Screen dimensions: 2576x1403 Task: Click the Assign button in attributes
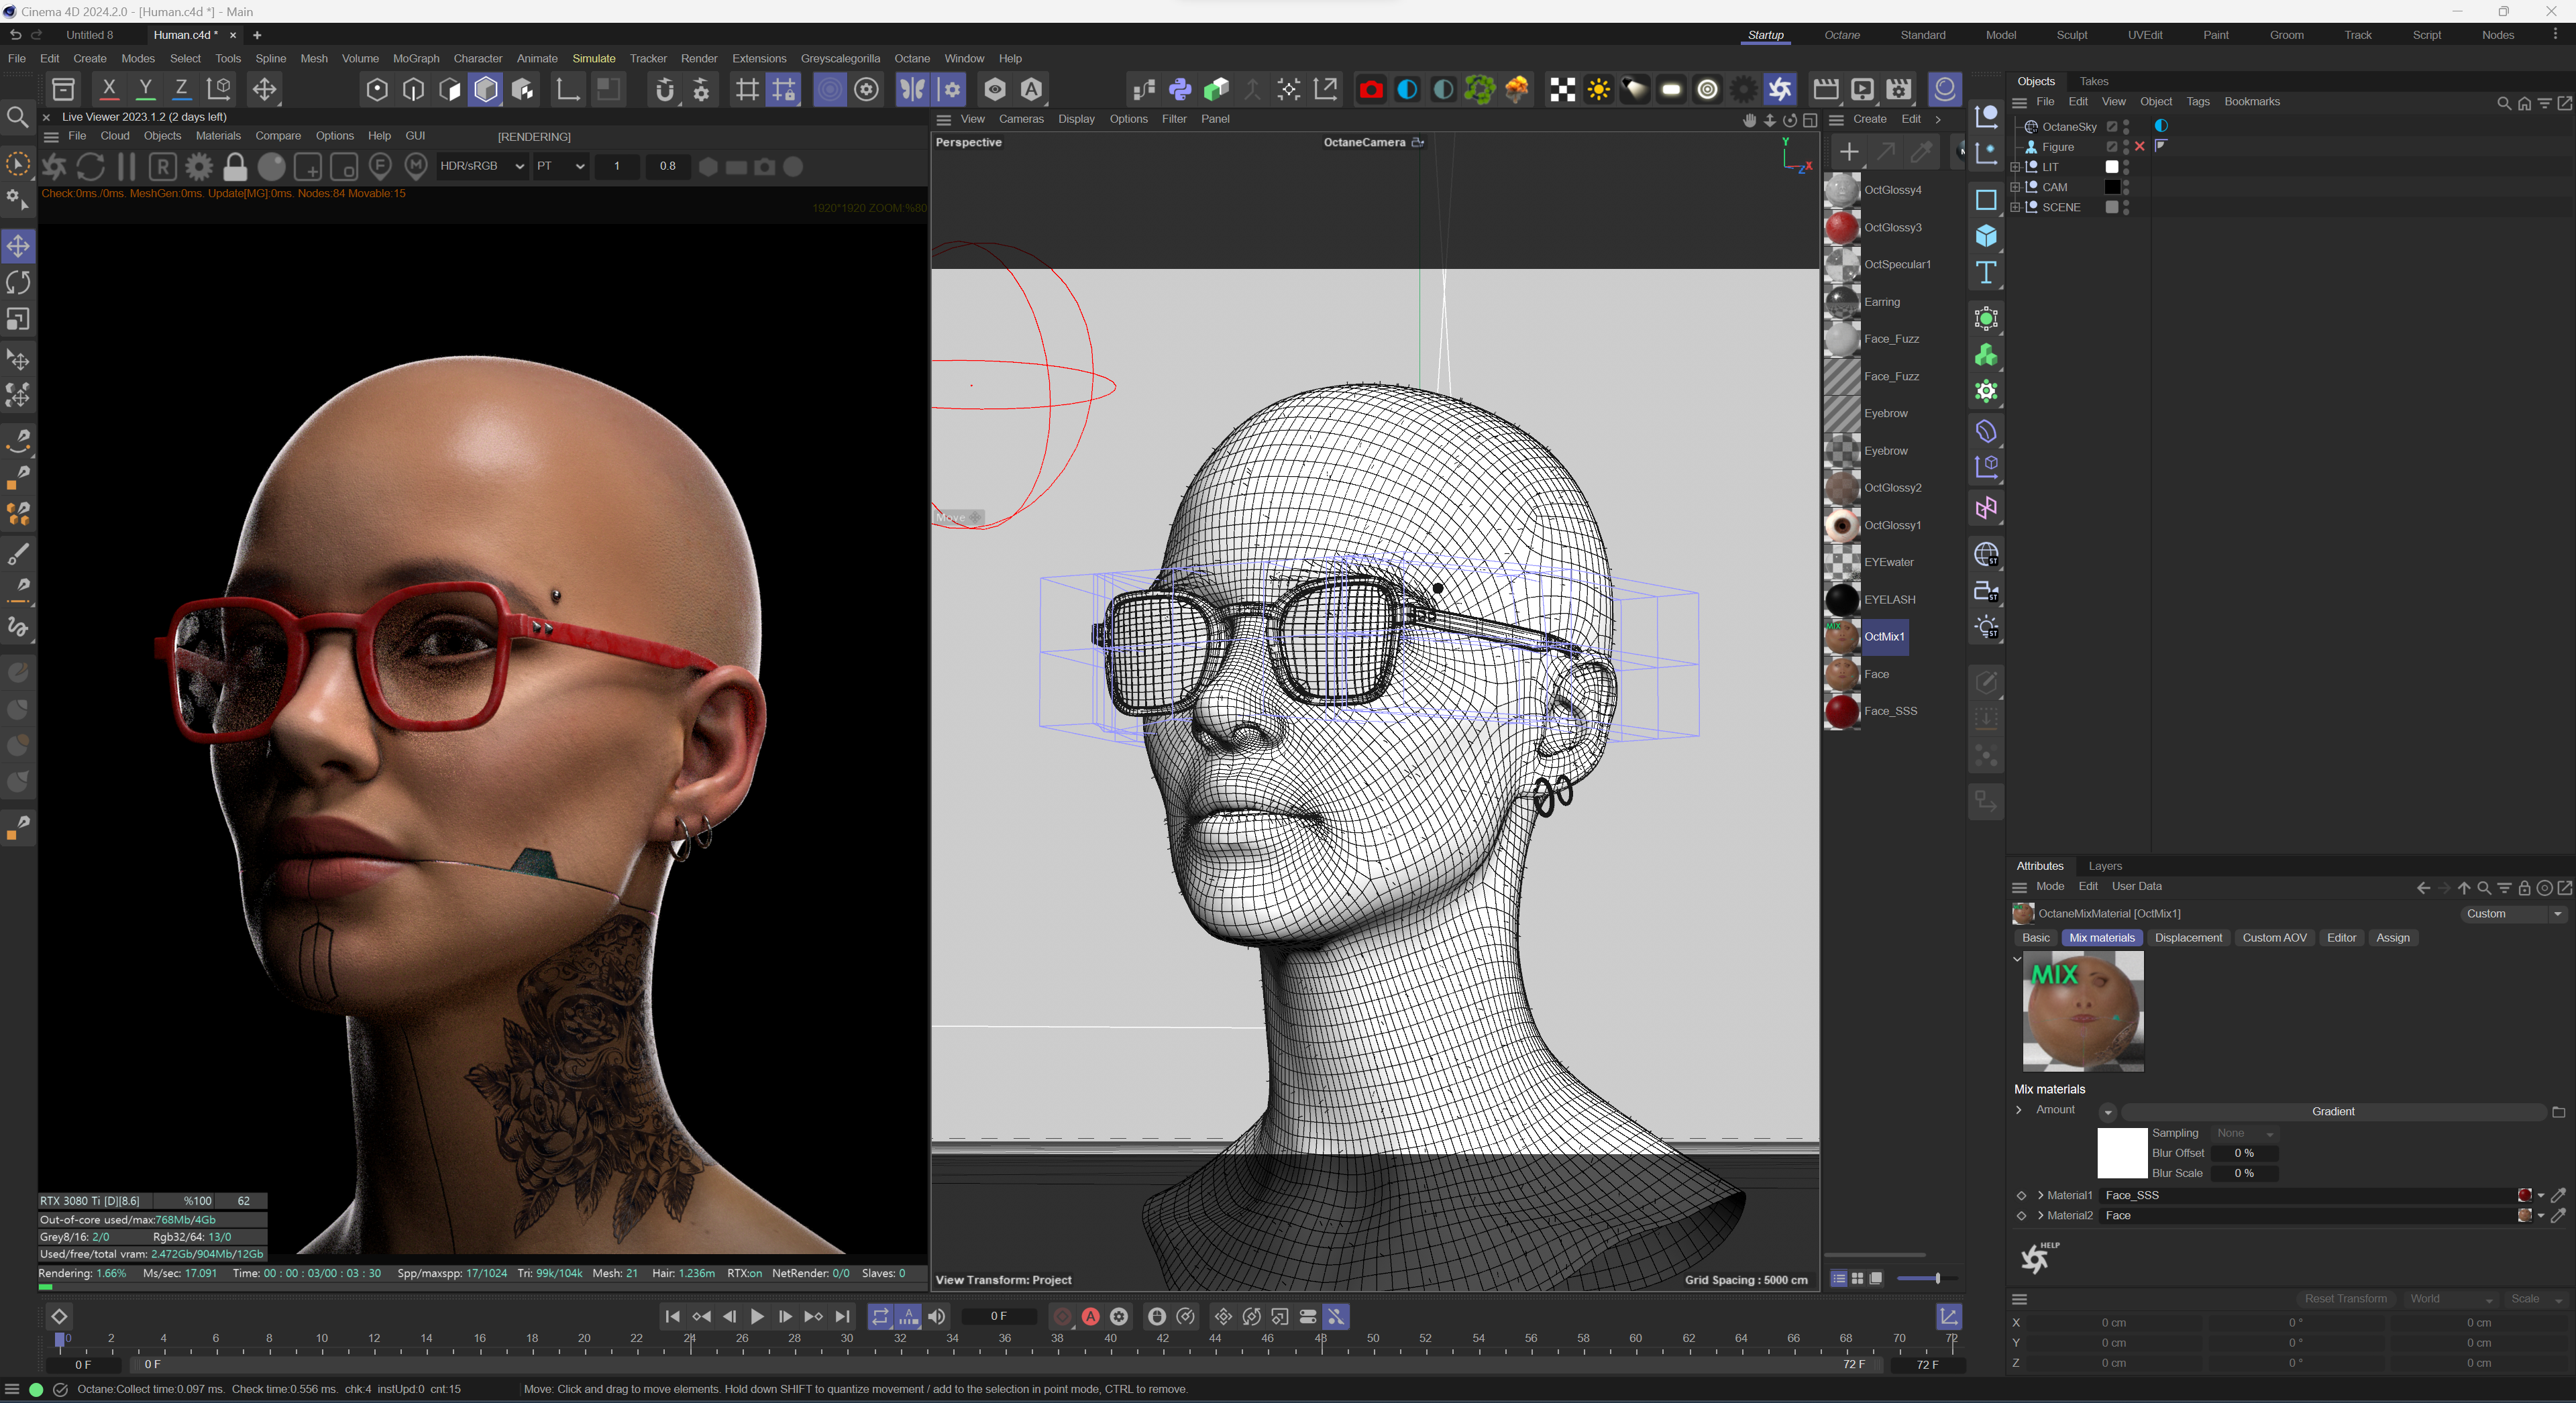click(x=2392, y=937)
